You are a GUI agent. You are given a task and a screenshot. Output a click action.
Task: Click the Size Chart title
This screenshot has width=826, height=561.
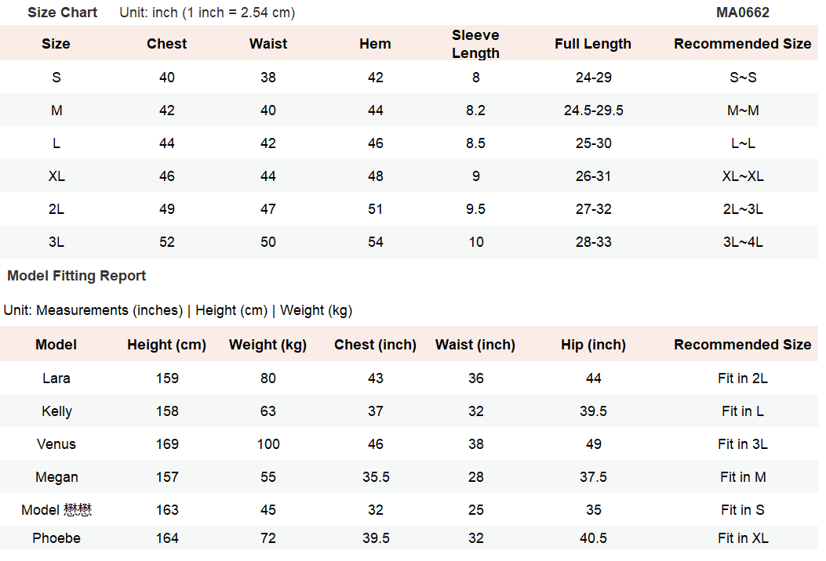tap(63, 13)
